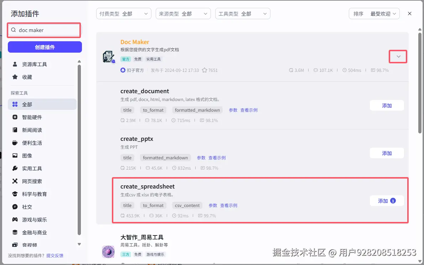Click the 新闻阅读 book icon

(15, 130)
